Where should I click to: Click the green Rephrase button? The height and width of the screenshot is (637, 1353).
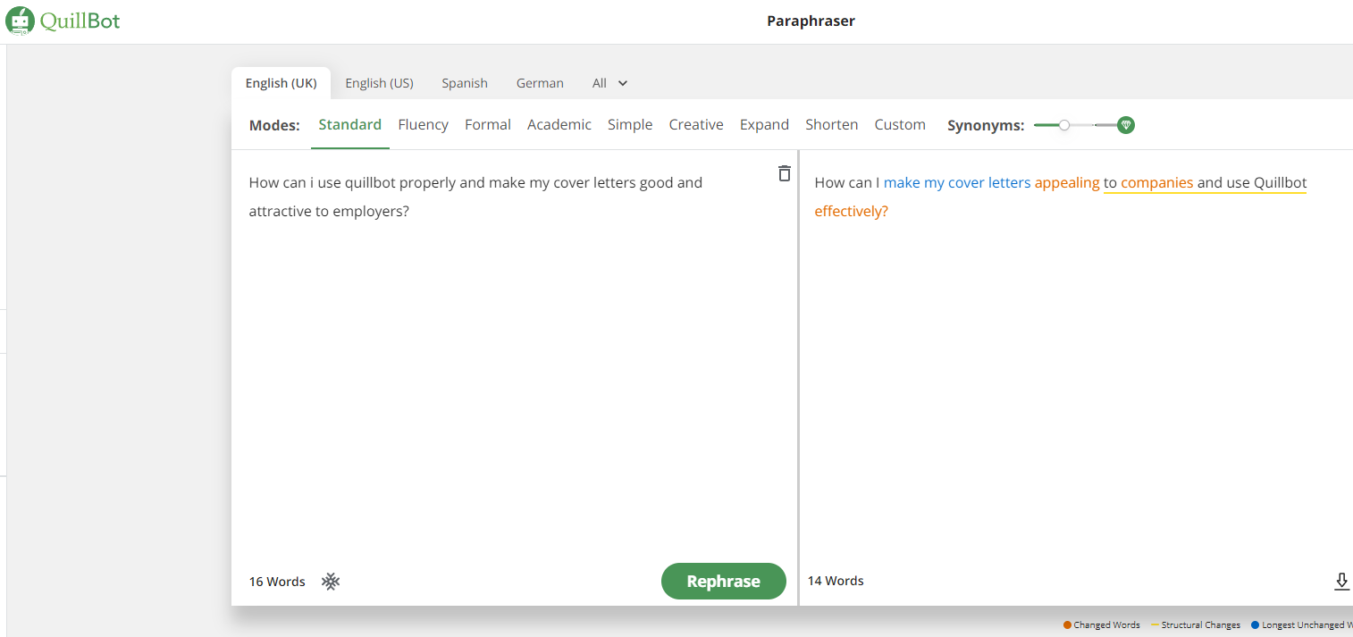[724, 582]
